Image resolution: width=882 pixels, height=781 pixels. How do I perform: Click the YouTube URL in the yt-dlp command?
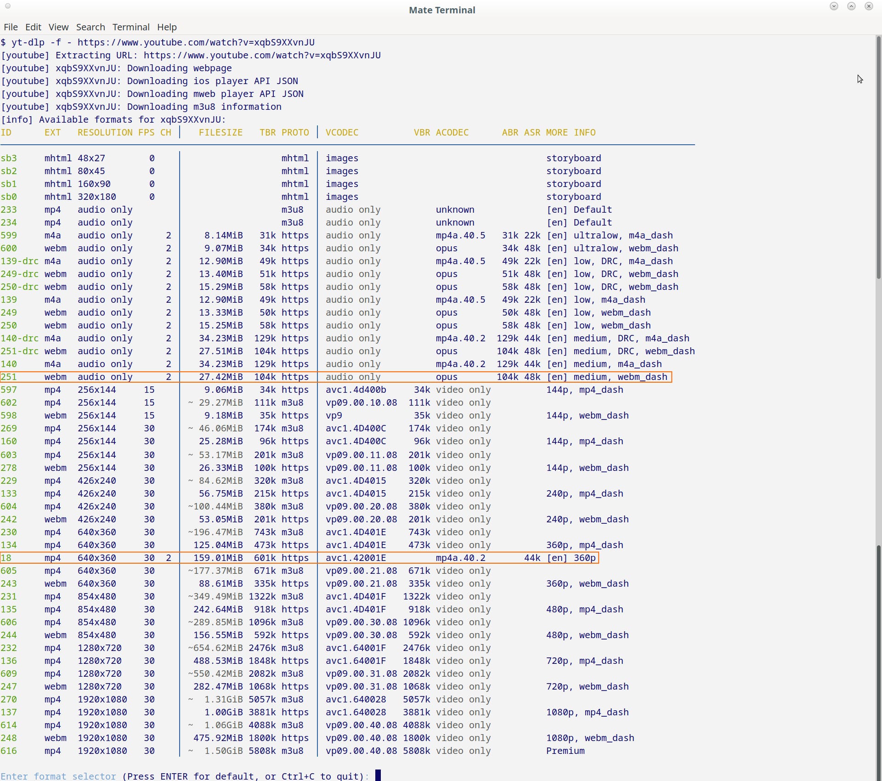click(x=196, y=42)
